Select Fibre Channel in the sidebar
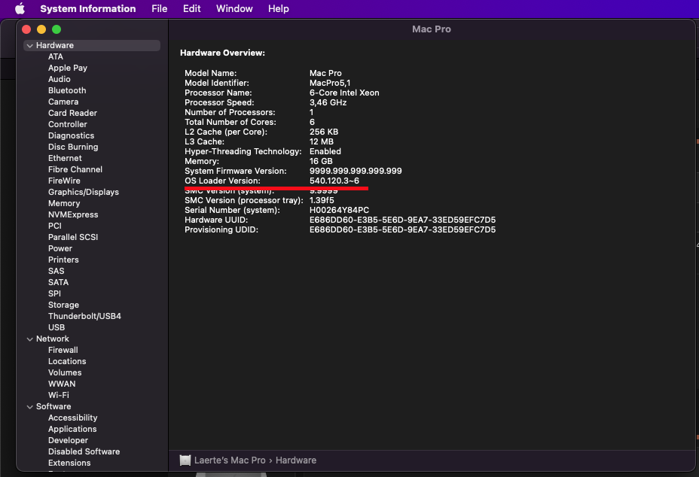 click(75, 169)
